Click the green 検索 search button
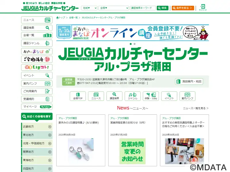This screenshot has width=230, height=172. click(x=162, y=8)
